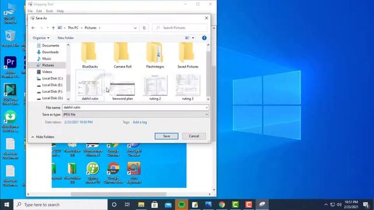The width and height of the screenshot is (374, 210).
Task: Click the Cancel button
Action: (193, 136)
